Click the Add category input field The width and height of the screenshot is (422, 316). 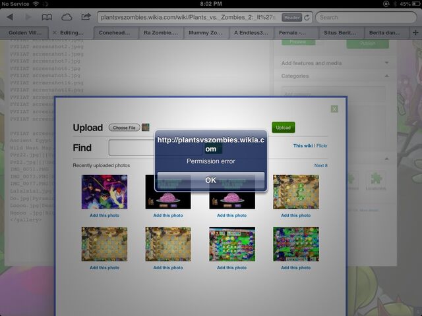(x=334, y=93)
